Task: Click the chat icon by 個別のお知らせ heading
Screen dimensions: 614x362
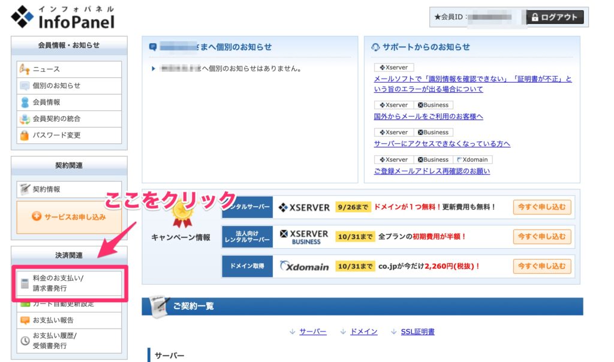Action: click(153, 47)
